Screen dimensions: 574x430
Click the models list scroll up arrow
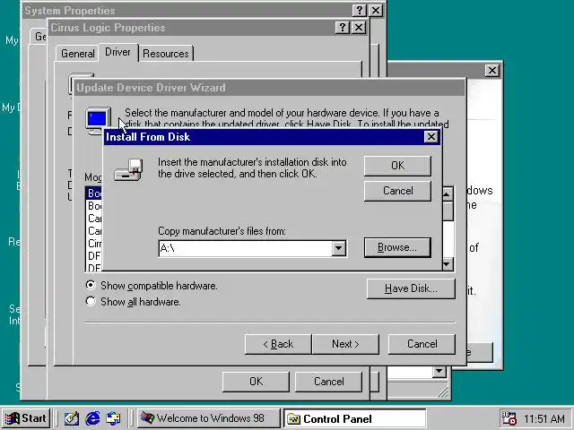click(447, 194)
